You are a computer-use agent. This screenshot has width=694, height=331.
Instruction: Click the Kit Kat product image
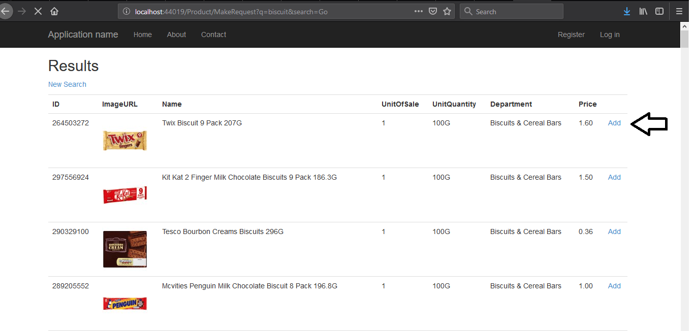[x=125, y=194]
